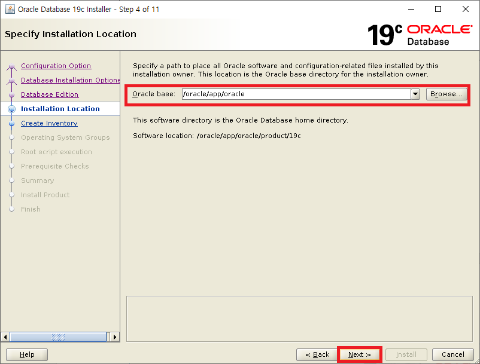The width and height of the screenshot is (480, 364).
Task: Open the Configuration Option step link
Action: tap(56, 66)
